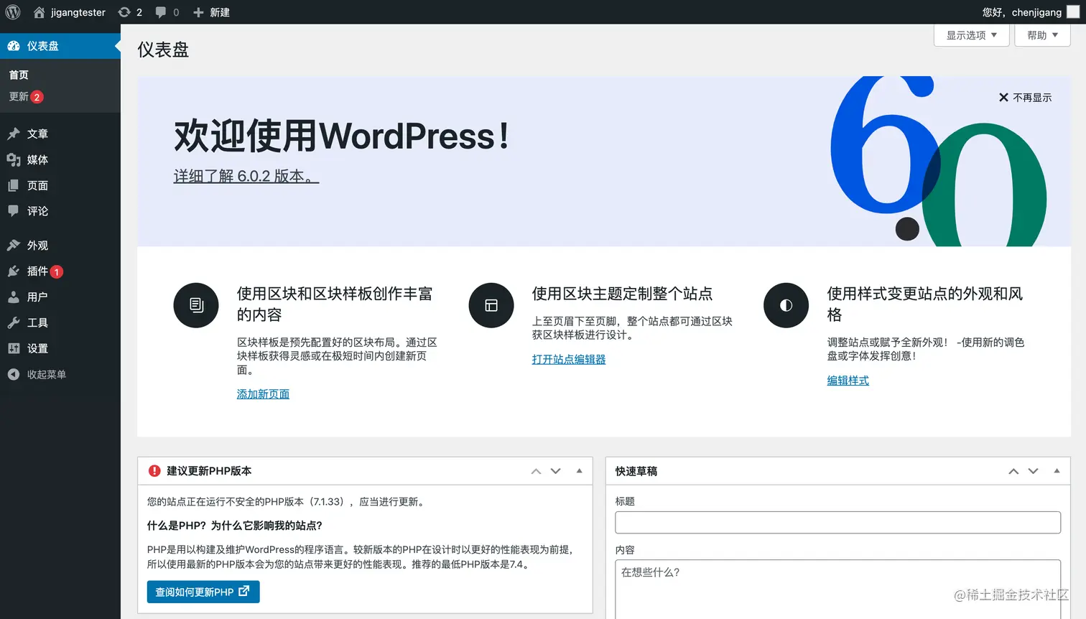Open 外观 appearance menu

60,246
